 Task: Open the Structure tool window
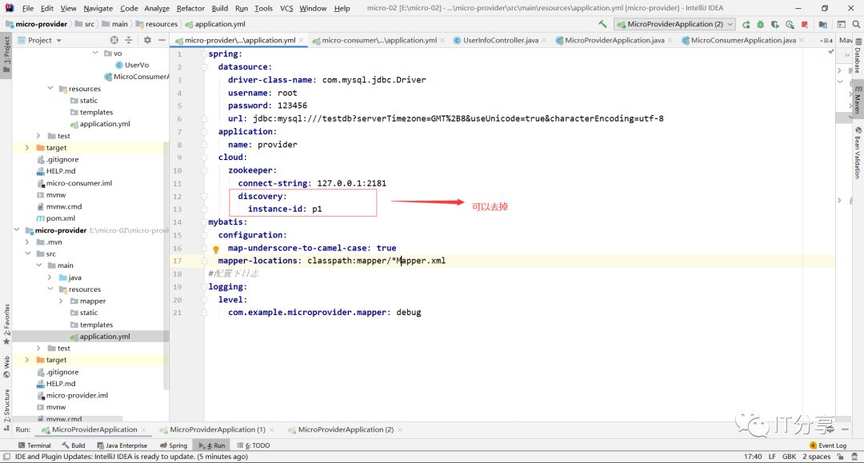(x=6, y=409)
